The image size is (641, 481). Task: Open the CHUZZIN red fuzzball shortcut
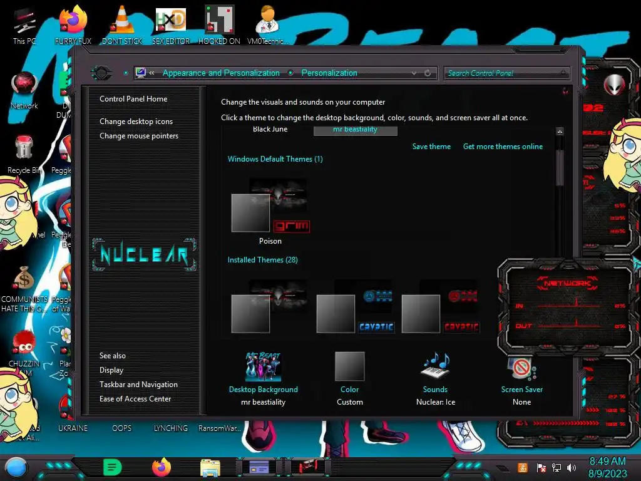(x=24, y=348)
